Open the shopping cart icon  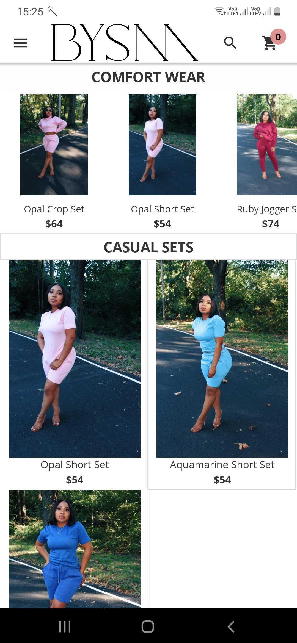click(269, 43)
